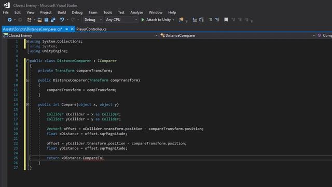This screenshot has width=332, height=187.
Task: Open the New Project dropdown arrow
Action: 35,20
